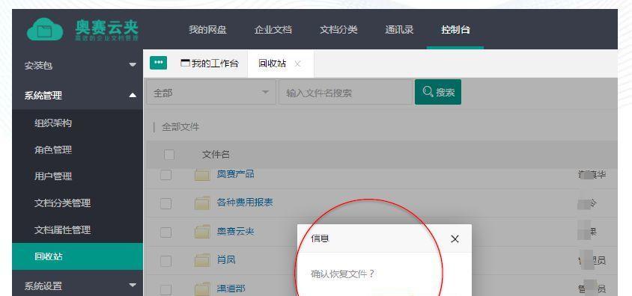Image resolution: width=632 pixels, height=296 pixels.
Task: Open 企业文档 in top navigation
Action: coord(273,30)
